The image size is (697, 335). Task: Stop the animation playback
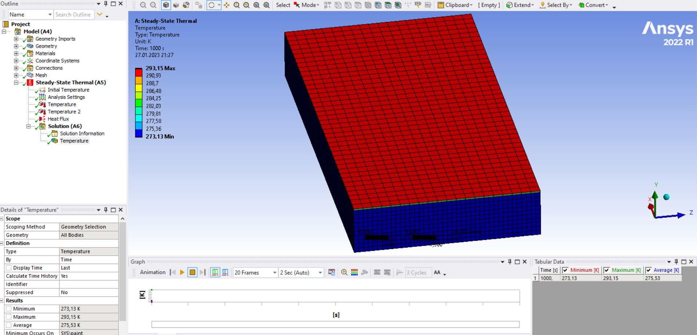pyautogui.click(x=192, y=272)
